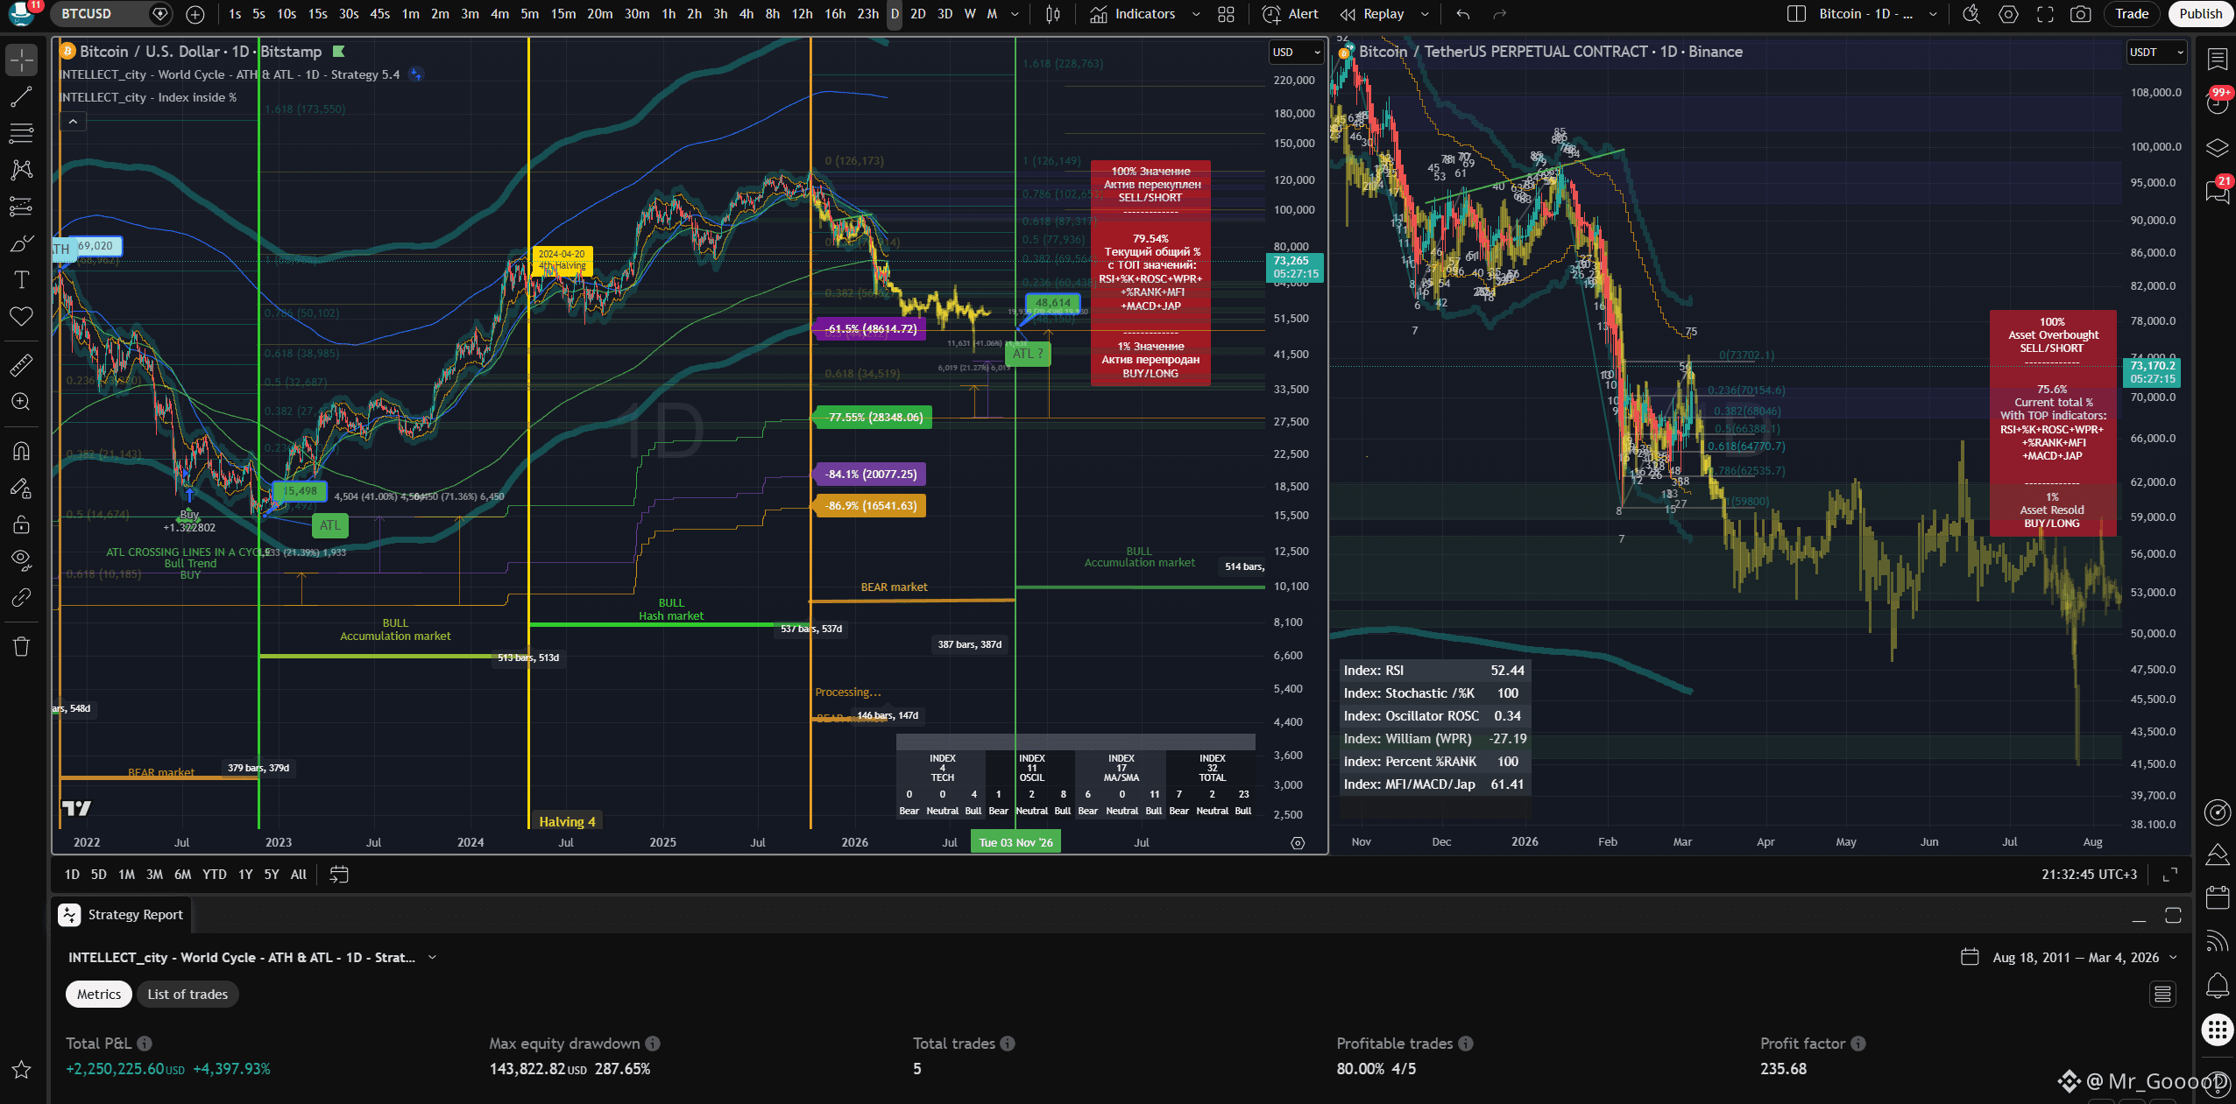
Task: Expand the Replay options dropdown arrow
Action: [x=1425, y=14]
